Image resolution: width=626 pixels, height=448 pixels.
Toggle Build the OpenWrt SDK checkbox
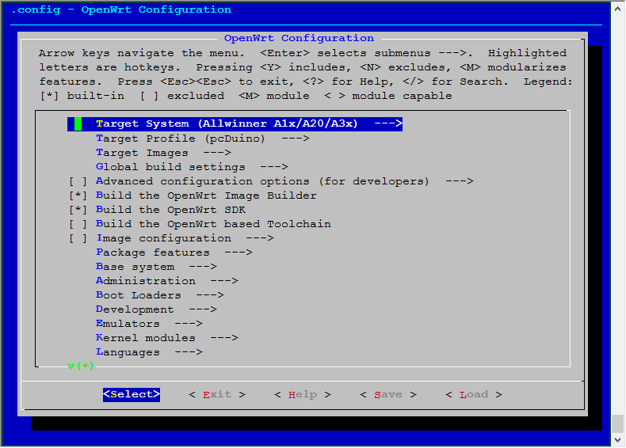click(78, 210)
